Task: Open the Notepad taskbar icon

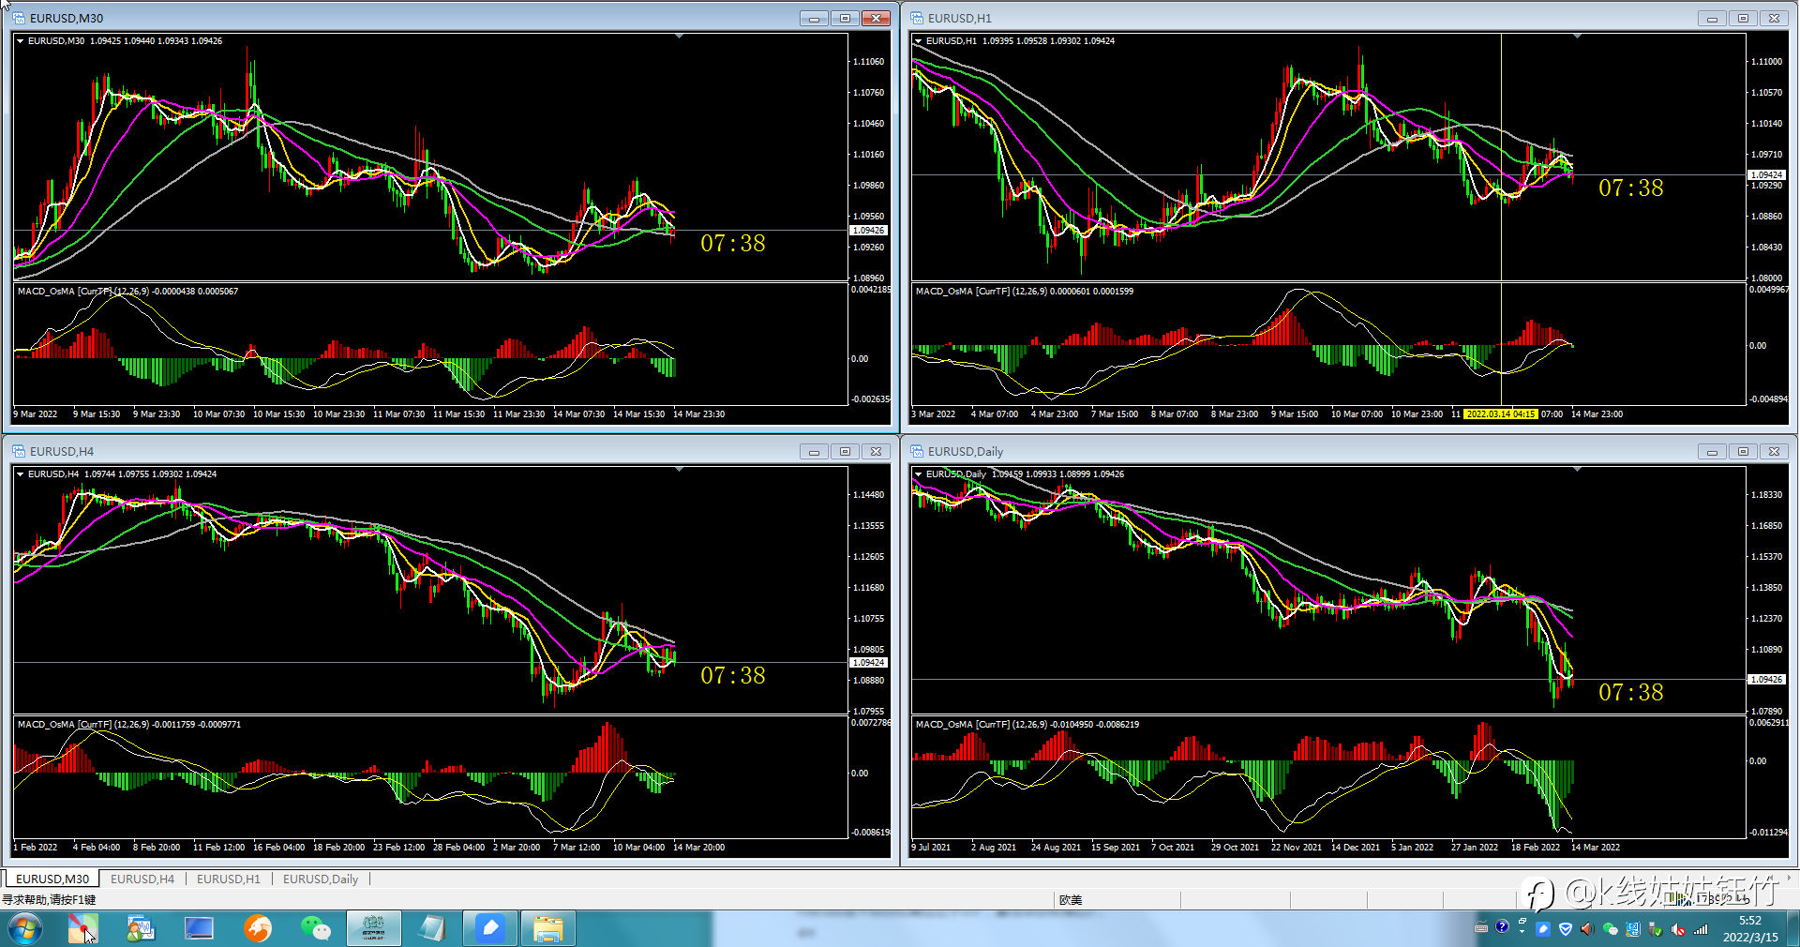Action: [432, 928]
